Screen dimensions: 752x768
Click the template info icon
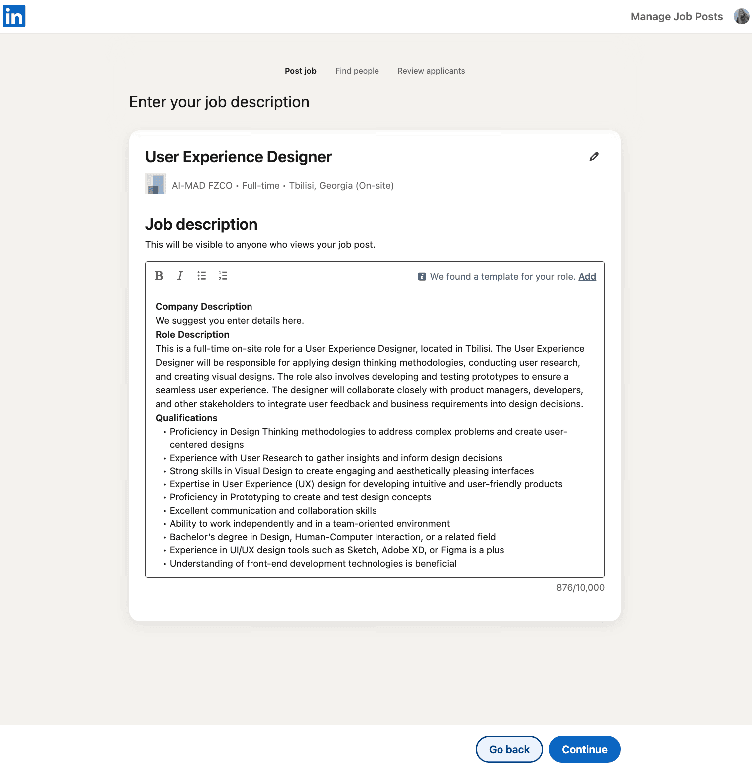tap(422, 276)
